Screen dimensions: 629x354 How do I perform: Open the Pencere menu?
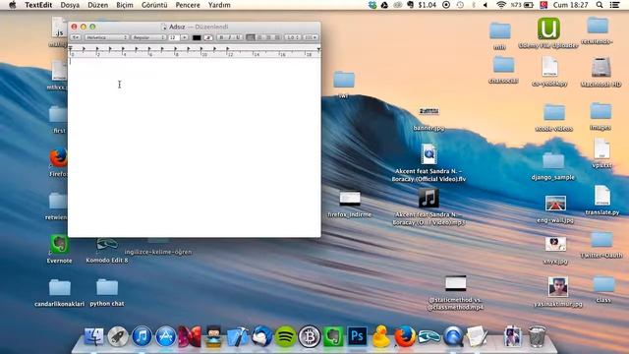pos(188,5)
